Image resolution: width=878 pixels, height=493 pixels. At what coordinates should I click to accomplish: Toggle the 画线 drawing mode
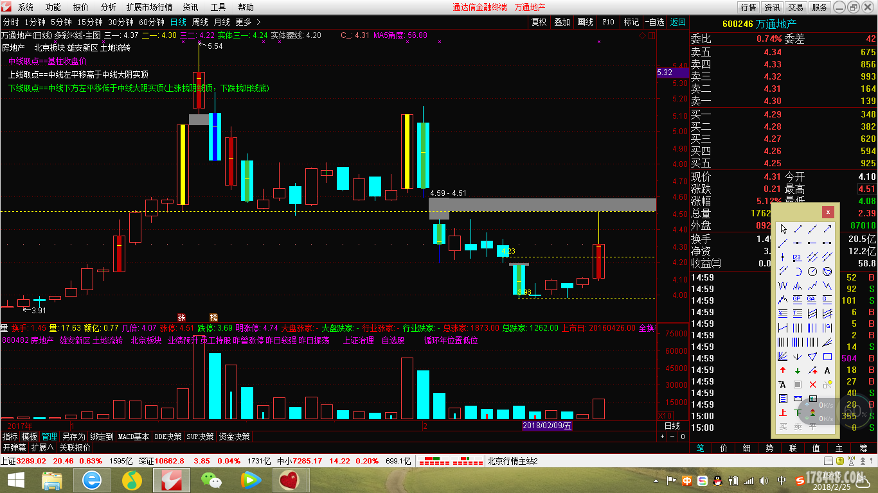[586, 22]
